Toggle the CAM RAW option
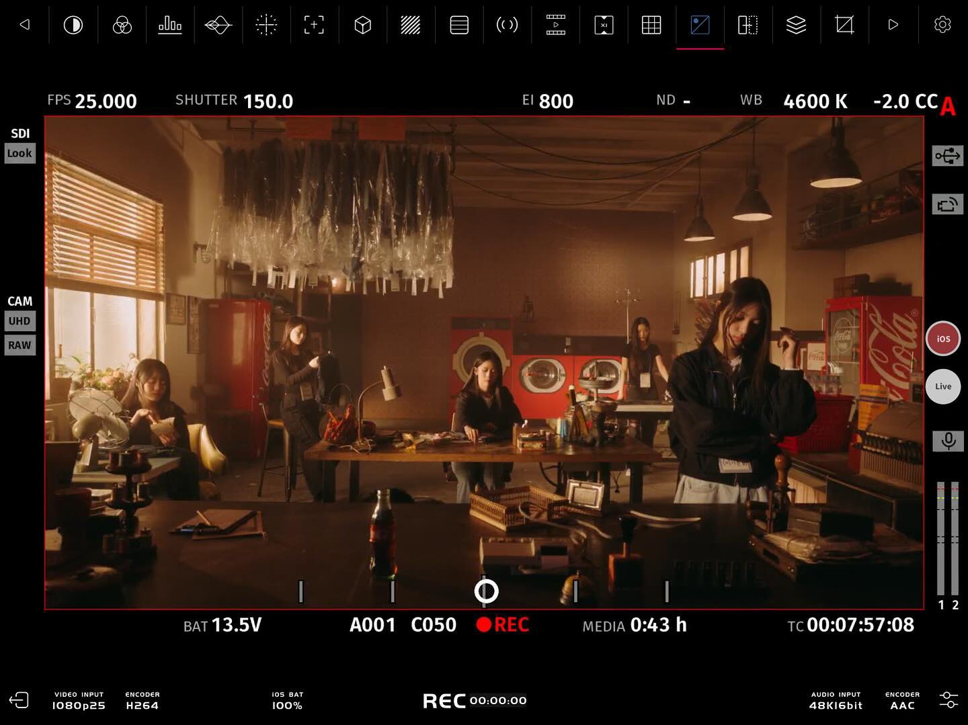The width and height of the screenshot is (968, 725). pyautogui.click(x=19, y=345)
